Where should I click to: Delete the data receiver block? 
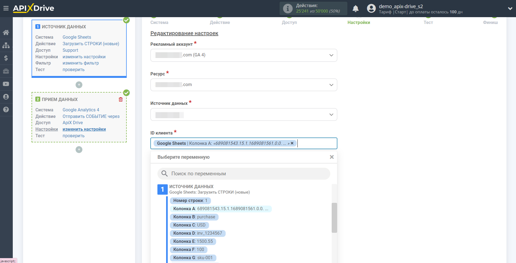click(121, 99)
